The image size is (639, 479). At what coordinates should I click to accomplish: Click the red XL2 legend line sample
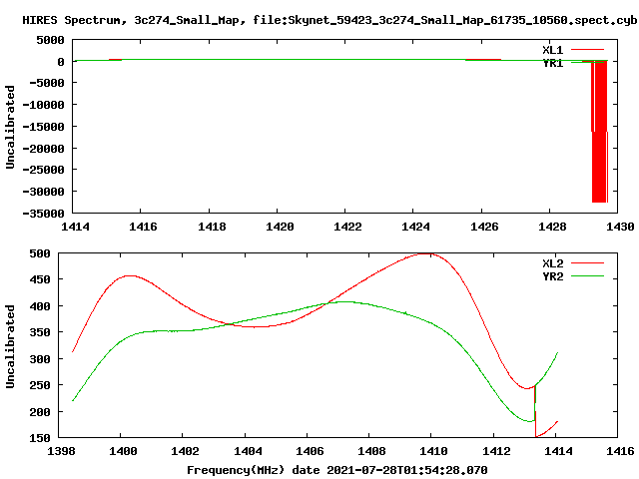click(x=587, y=263)
